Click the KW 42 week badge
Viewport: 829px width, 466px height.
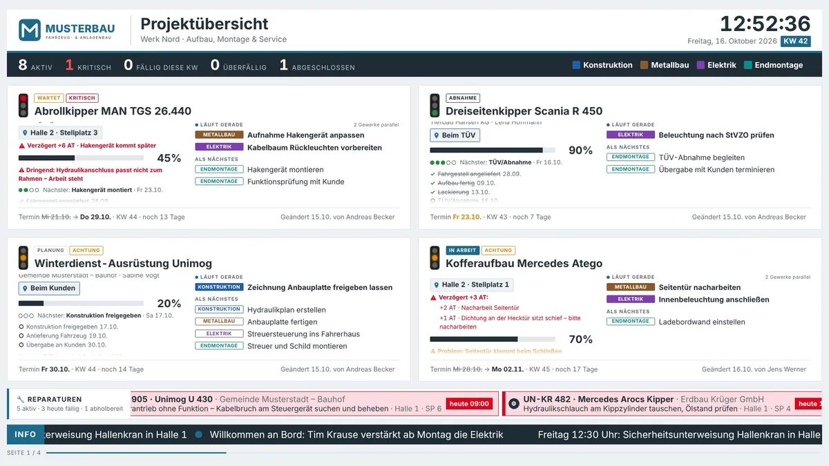[x=796, y=41]
